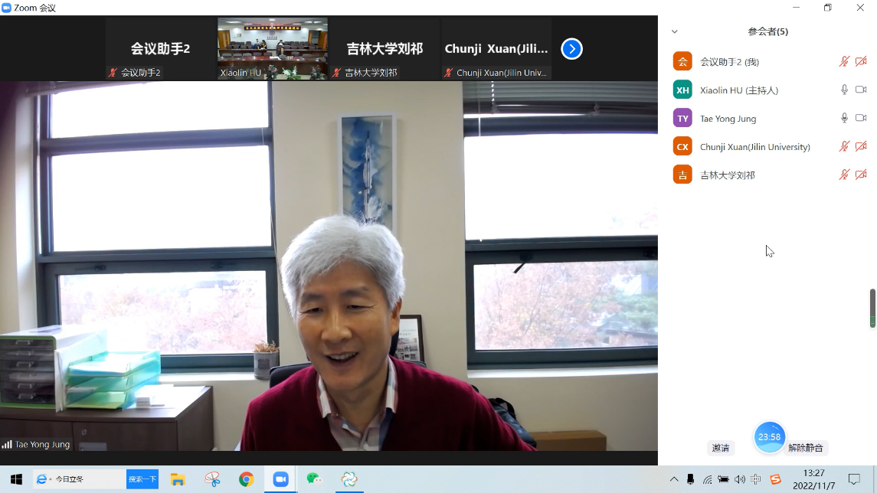Click the 邀请 button
Screen dimensions: 877x493
[x=721, y=448]
